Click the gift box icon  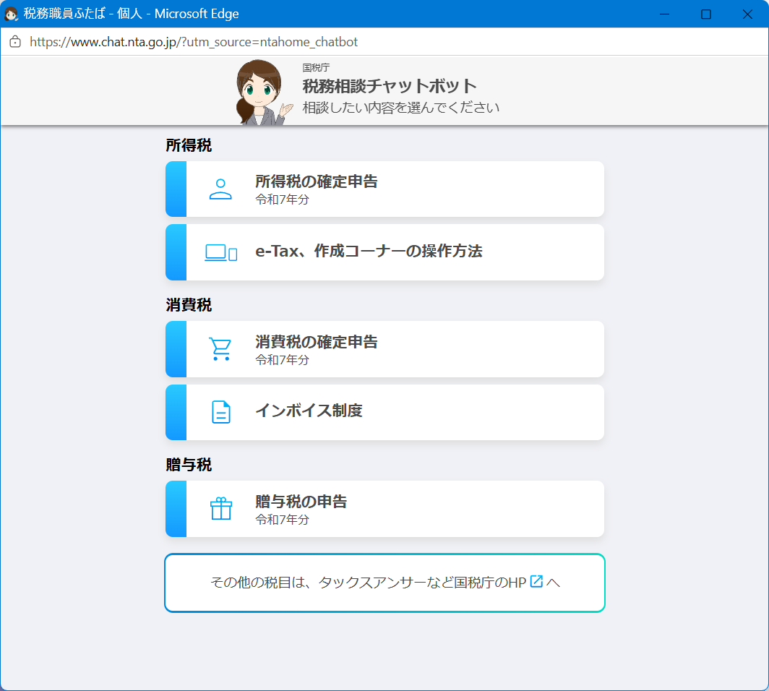click(221, 509)
